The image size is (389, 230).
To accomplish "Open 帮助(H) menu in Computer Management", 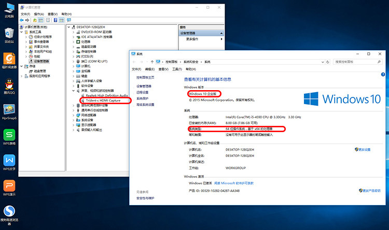I will tap(66, 14).
